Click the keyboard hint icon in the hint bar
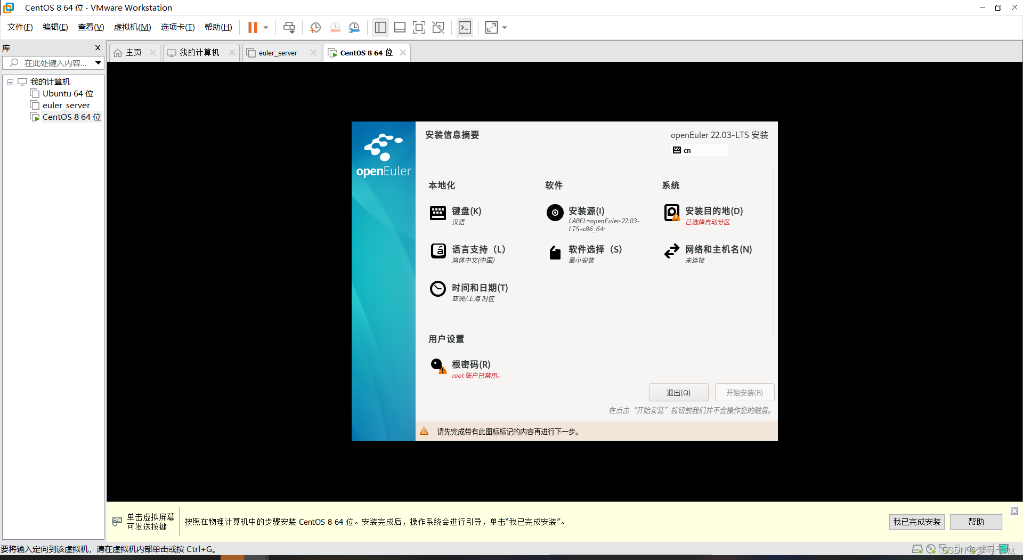 117,522
